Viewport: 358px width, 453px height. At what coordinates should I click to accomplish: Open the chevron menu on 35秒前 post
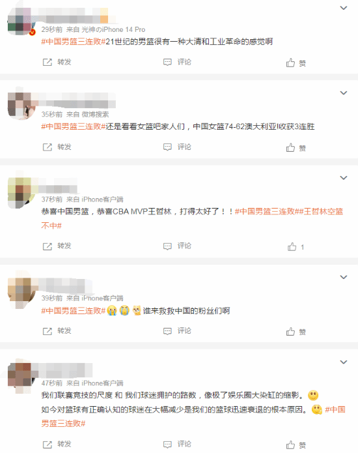click(x=343, y=93)
